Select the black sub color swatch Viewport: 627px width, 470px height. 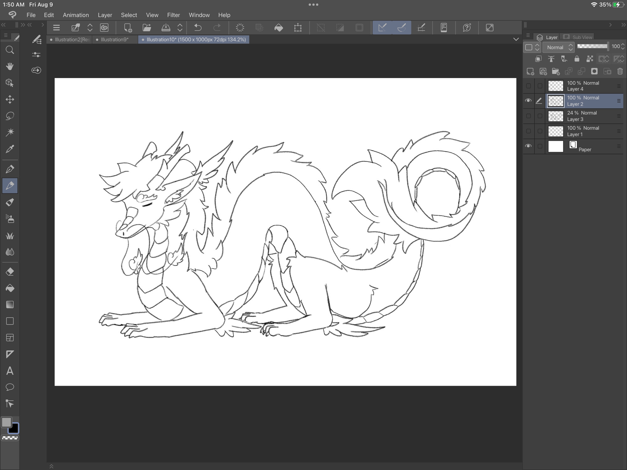tap(14, 429)
